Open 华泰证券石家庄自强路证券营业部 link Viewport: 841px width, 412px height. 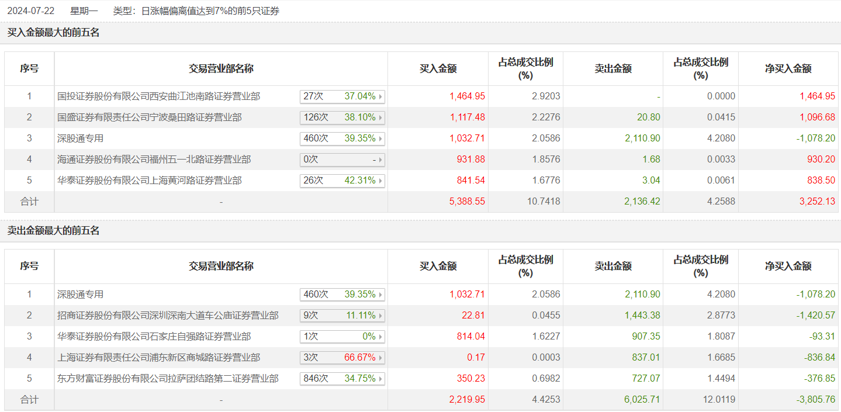(x=154, y=337)
